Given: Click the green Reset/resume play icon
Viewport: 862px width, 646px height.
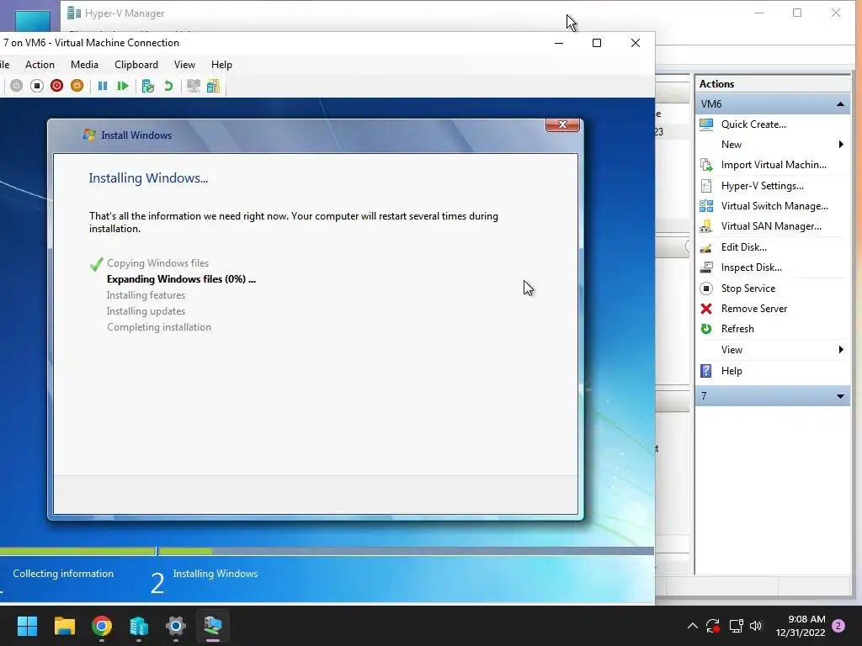Looking at the screenshot, I should [123, 86].
